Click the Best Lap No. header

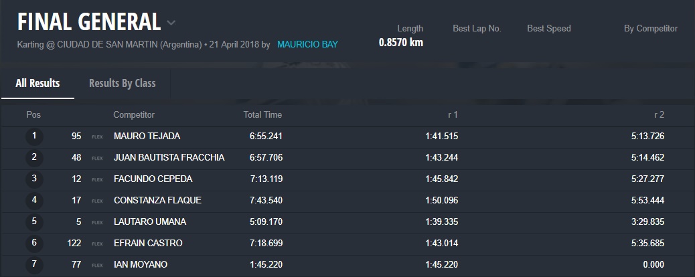coord(477,29)
